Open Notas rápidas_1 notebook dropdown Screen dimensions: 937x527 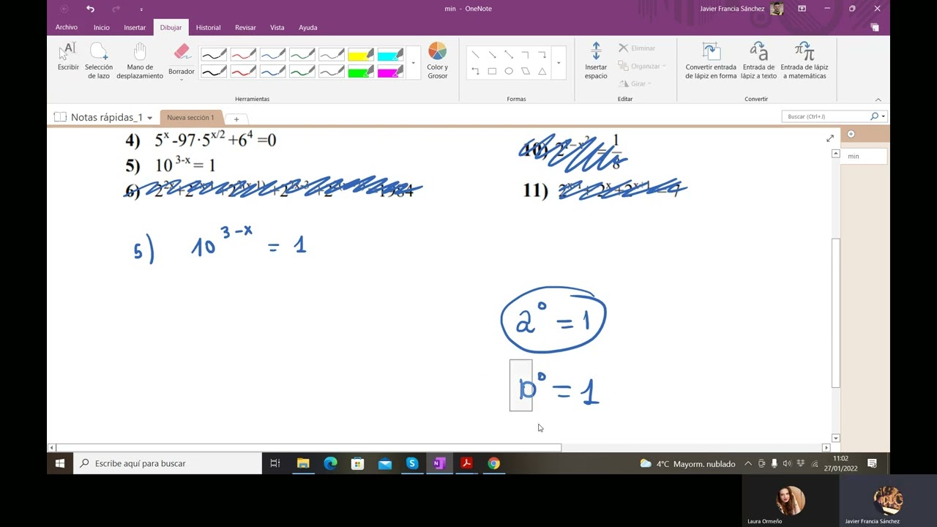coord(149,118)
